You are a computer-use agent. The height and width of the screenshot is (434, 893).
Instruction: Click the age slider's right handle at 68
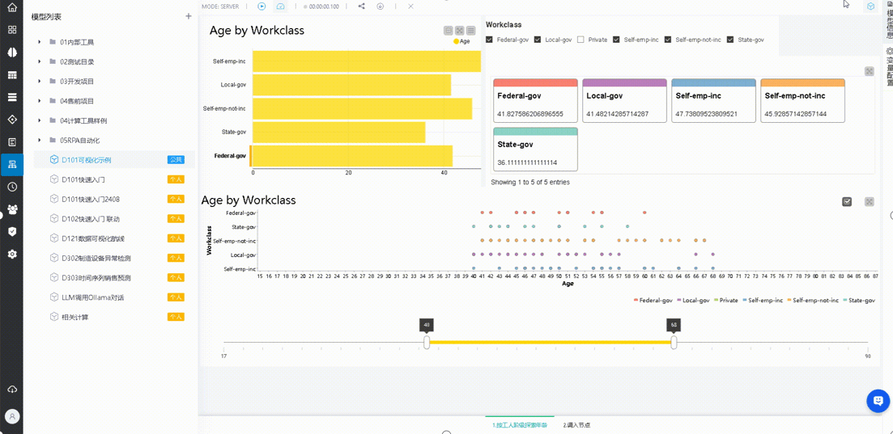pyautogui.click(x=674, y=343)
